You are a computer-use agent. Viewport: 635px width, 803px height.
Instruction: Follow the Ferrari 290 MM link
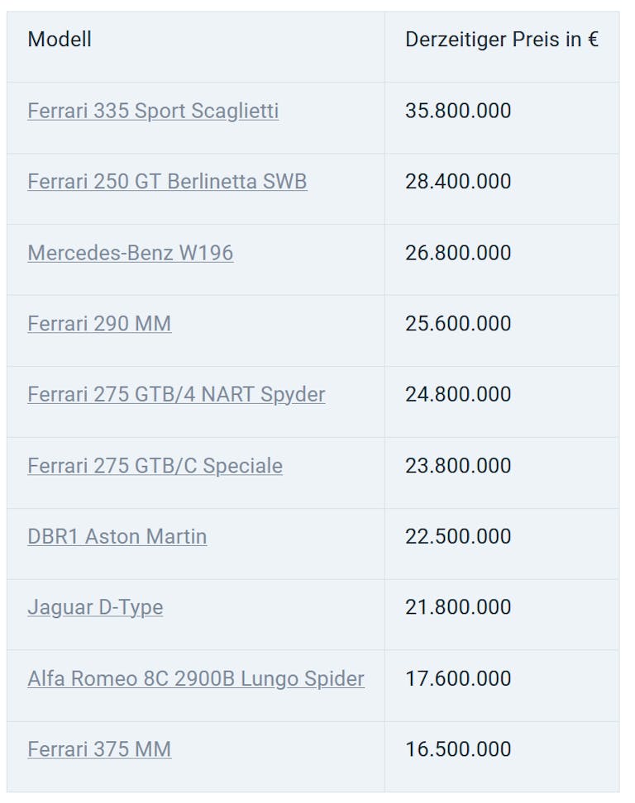(x=99, y=324)
